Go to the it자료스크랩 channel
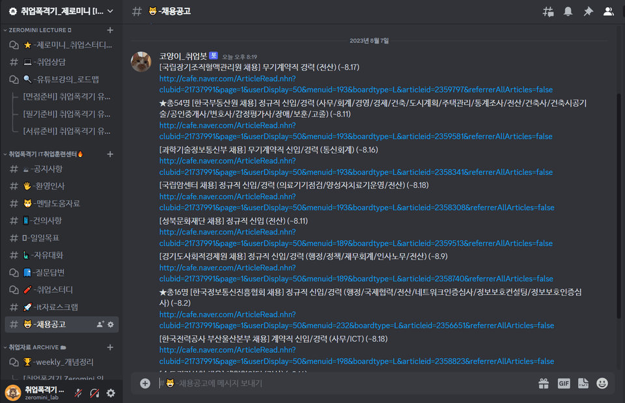 pyautogui.click(x=61, y=307)
